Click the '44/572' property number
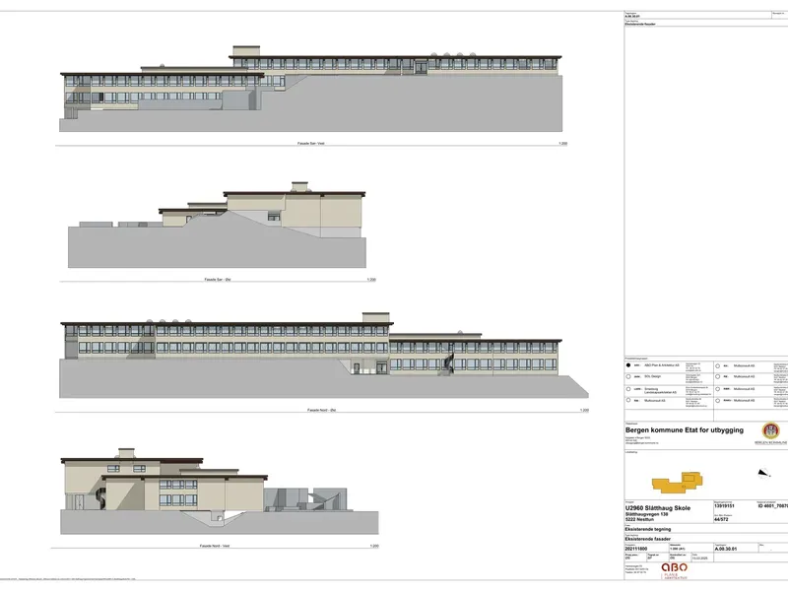The image size is (788, 591). click(x=721, y=519)
